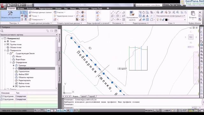The width and height of the screenshot is (204, 115).
Task: Open the layer configuration state dropdown
Action: (171, 16)
